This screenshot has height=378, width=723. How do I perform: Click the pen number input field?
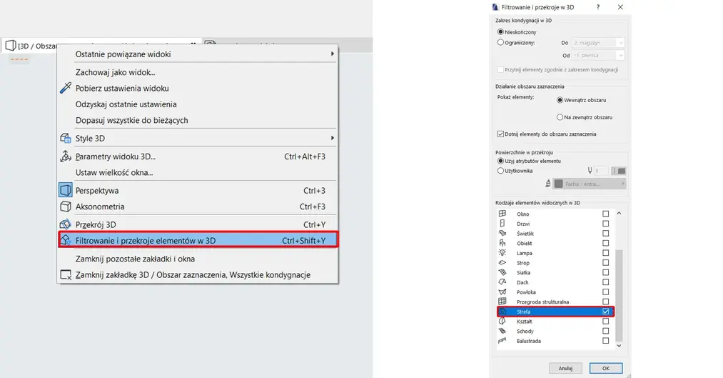coord(600,171)
